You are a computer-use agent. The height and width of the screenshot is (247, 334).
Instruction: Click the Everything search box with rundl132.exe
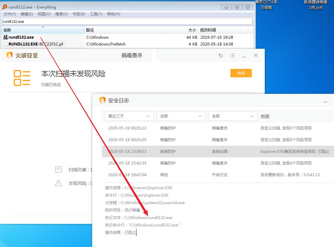(x=127, y=21)
